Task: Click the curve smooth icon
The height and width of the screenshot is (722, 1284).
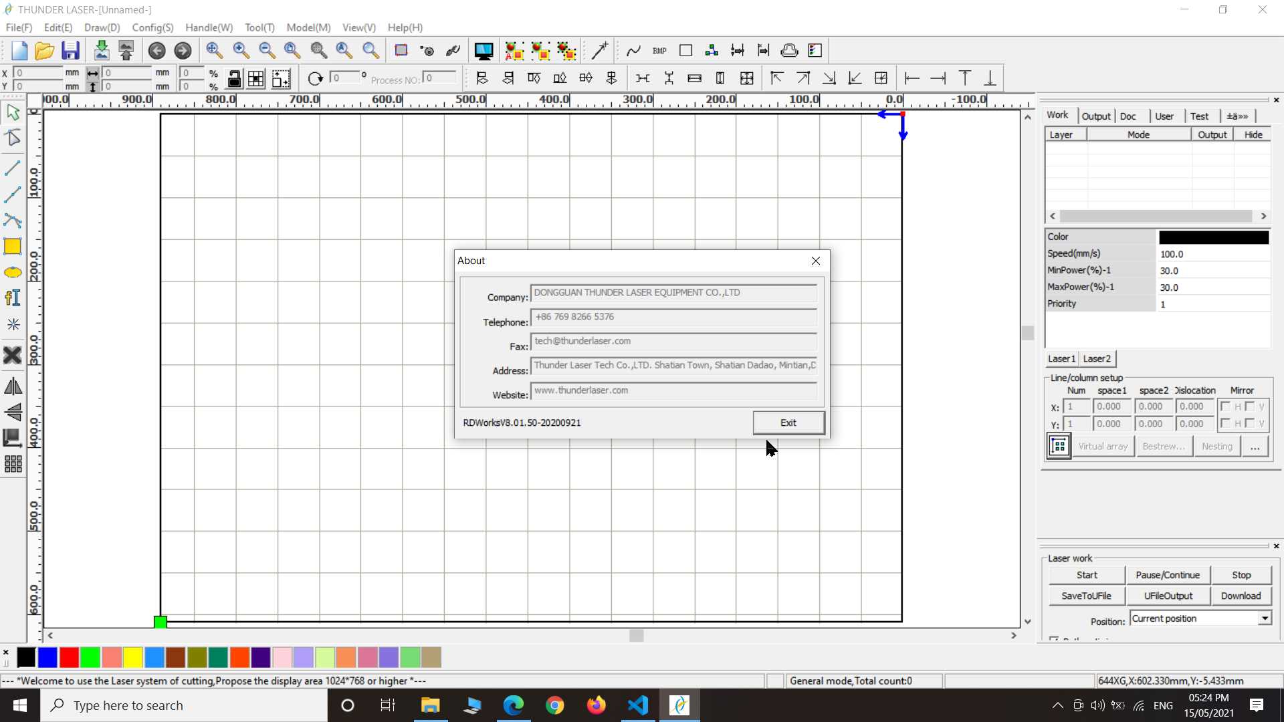Action: coord(633,51)
